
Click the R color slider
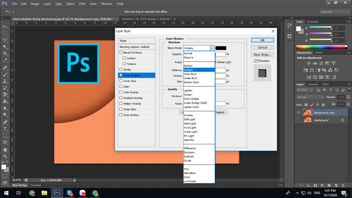[x=320, y=28]
